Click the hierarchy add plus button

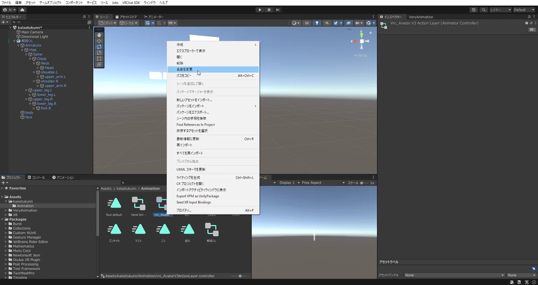(x=4, y=22)
